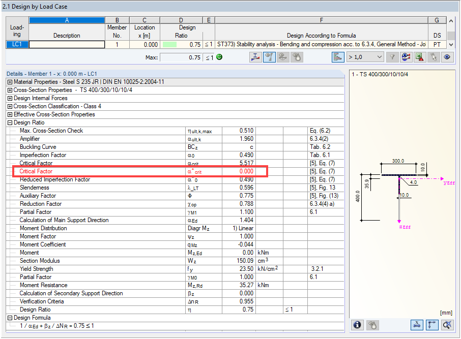Select Calculation of Main Support Direction row
The image size is (461, 339).
tap(175, 220)
